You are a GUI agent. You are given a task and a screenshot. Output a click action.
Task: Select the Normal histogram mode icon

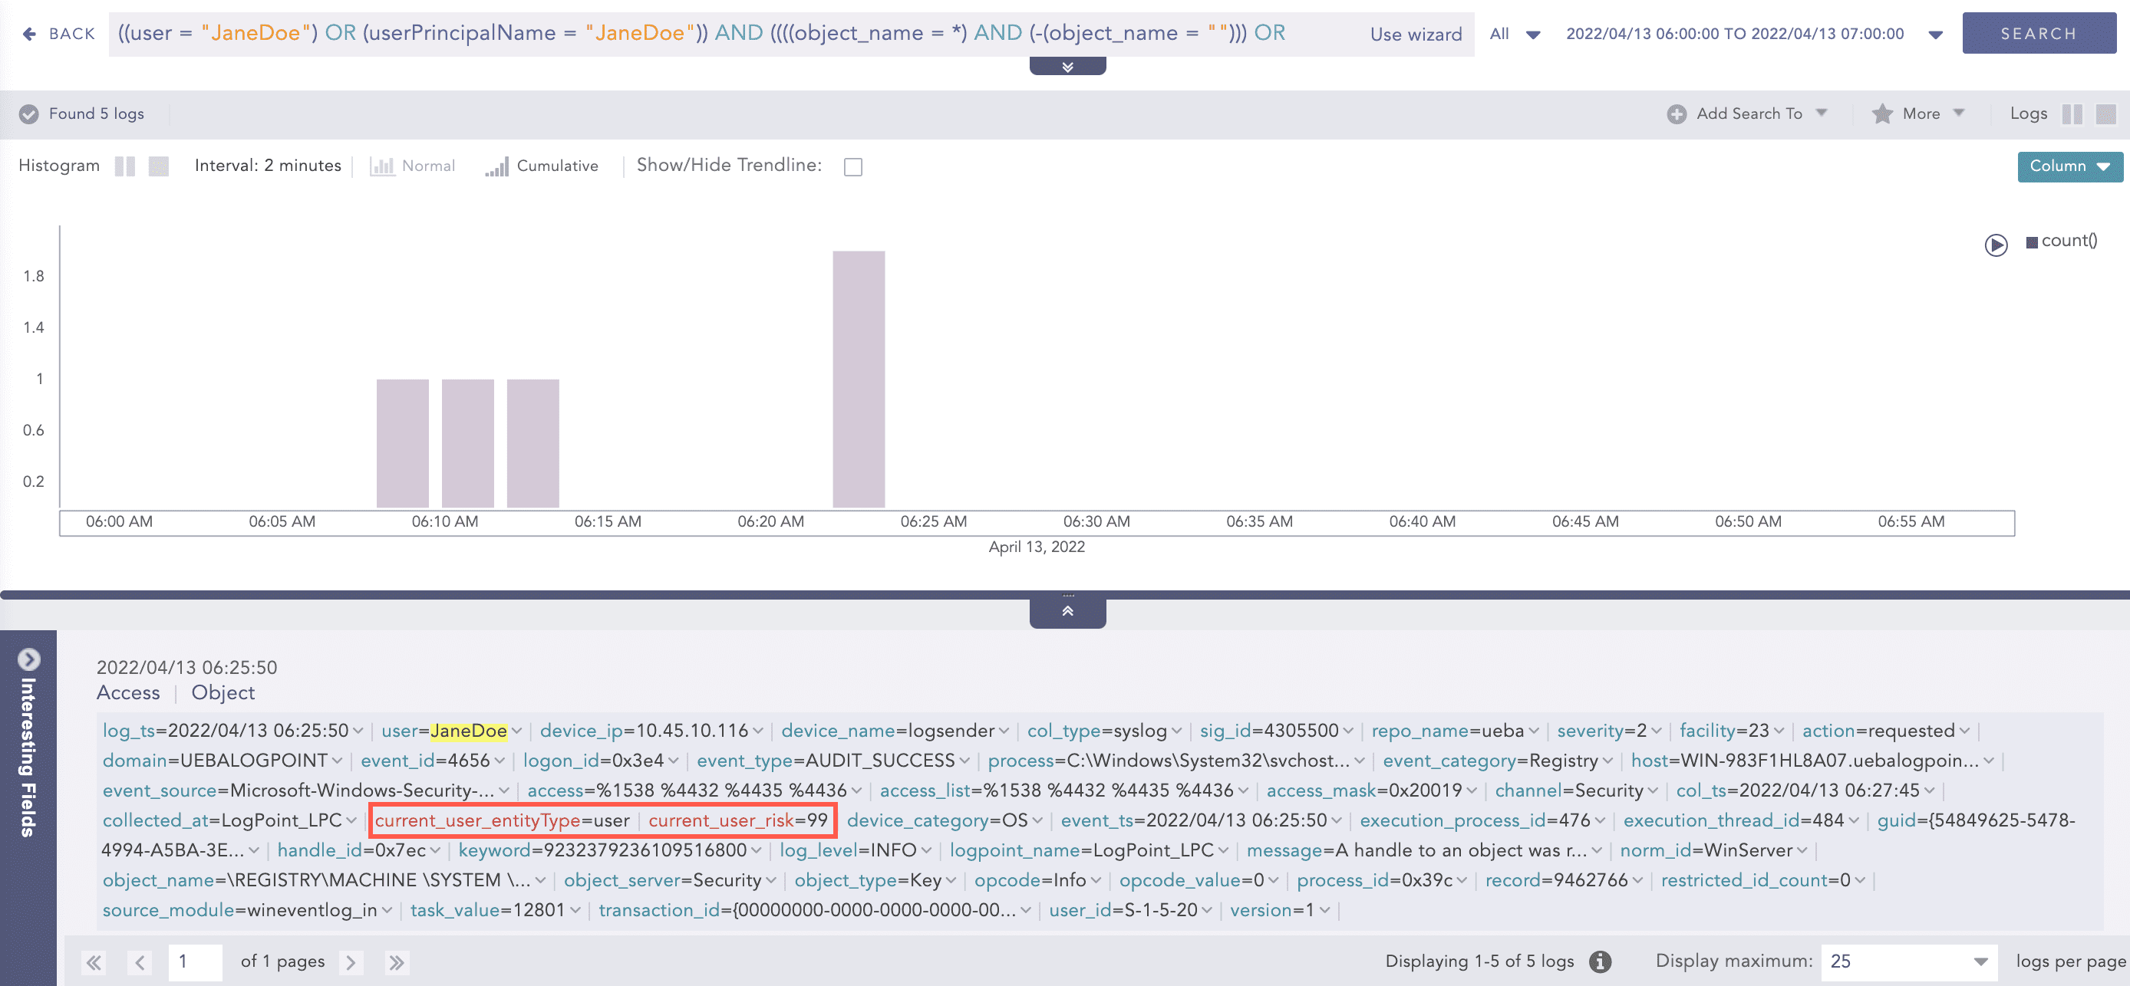(382, 166)
